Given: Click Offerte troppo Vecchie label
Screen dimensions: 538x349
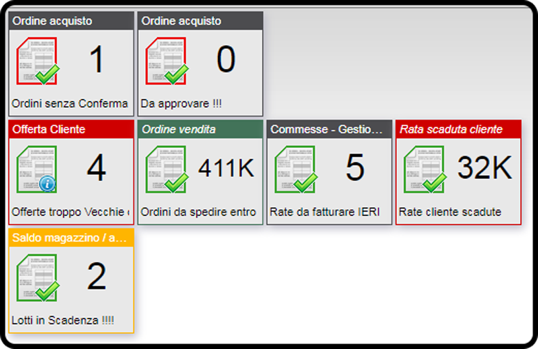Looking at the screenshot, I should [70, 212].
